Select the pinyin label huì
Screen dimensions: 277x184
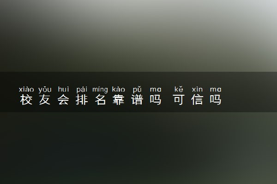63,89
